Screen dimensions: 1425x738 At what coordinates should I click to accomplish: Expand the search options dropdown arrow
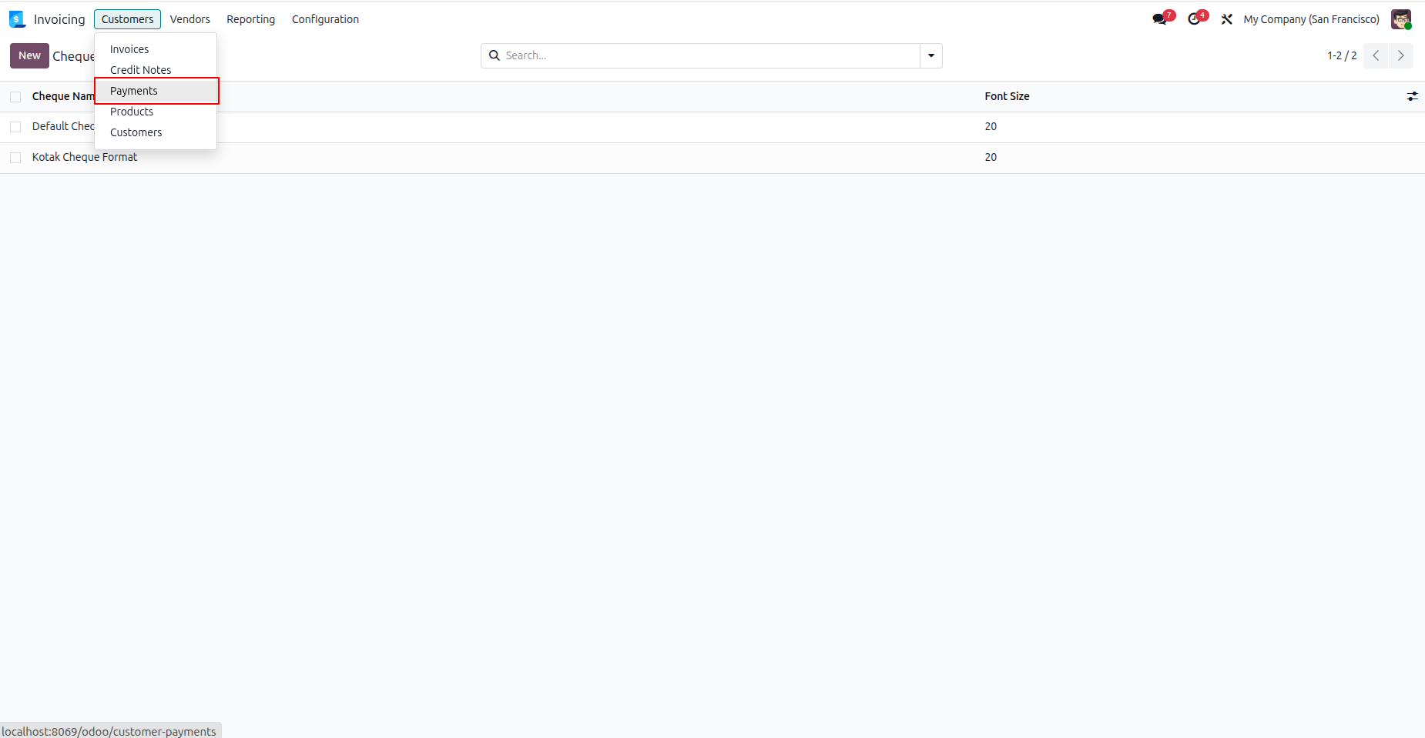click(x=931, y=55)
